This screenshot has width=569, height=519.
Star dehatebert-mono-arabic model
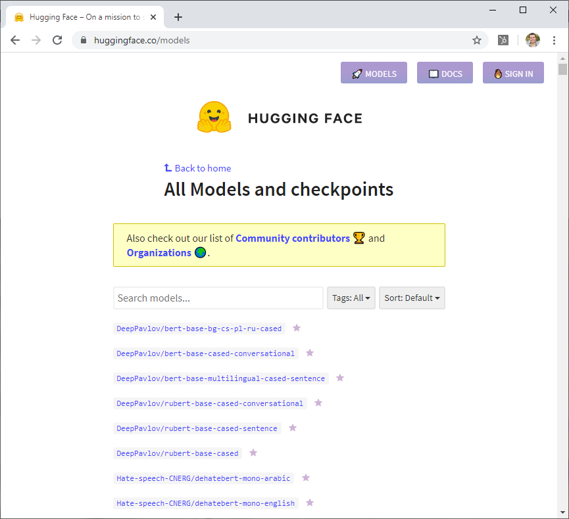pyautogui.click(x=306, y=478)
